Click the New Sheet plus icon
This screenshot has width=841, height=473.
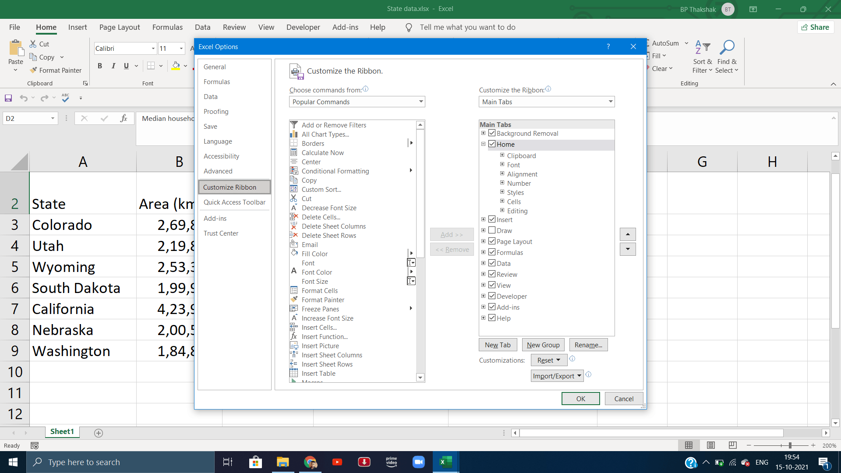click(99, 433)
